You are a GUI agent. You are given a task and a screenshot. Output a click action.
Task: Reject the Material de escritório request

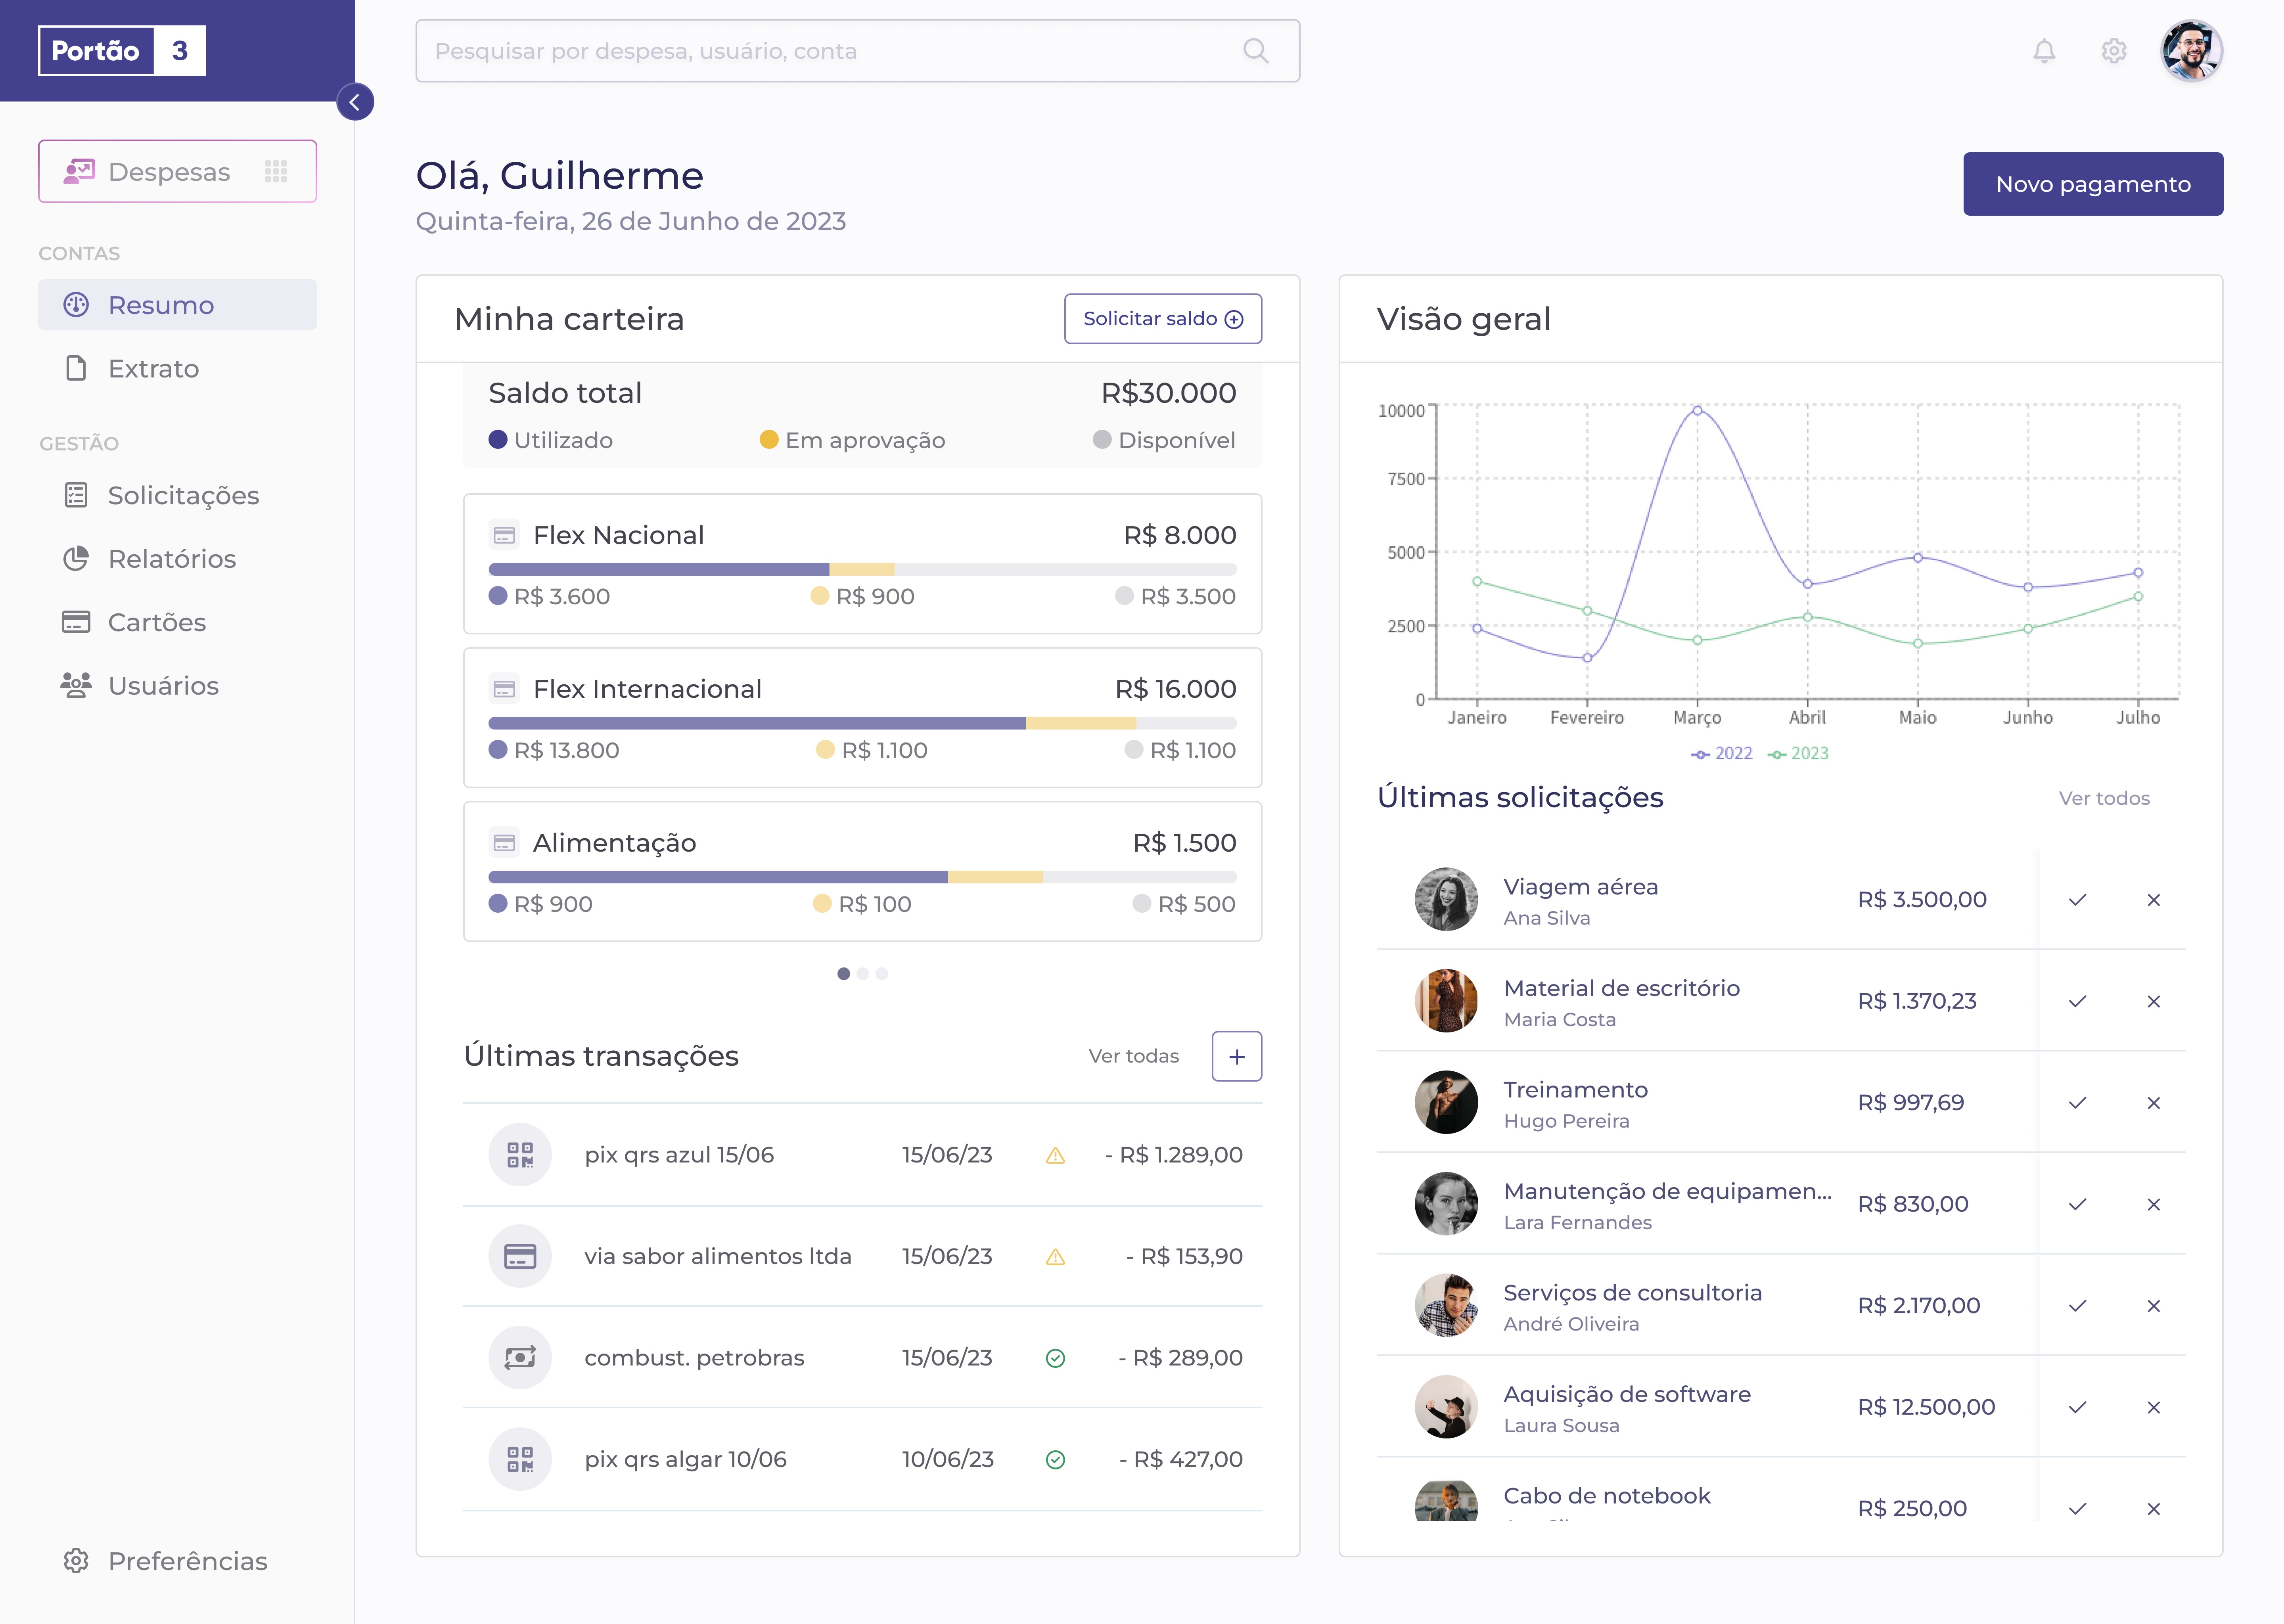tap(2153, 1001)
